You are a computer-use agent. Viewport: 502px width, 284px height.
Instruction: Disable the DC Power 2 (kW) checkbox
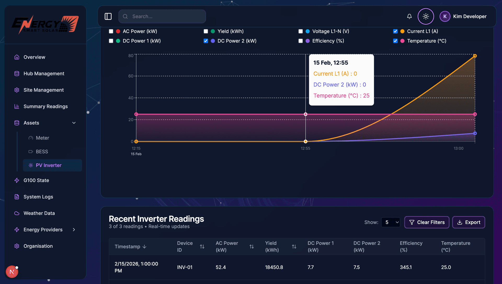tap(206, 41)
